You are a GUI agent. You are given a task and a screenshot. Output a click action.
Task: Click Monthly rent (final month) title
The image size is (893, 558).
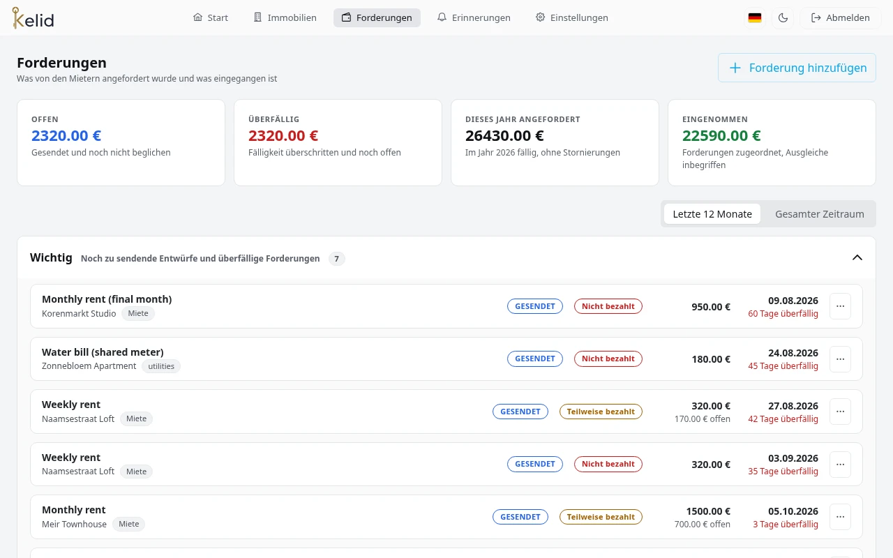pyautogui.click(x=107, y=299)
